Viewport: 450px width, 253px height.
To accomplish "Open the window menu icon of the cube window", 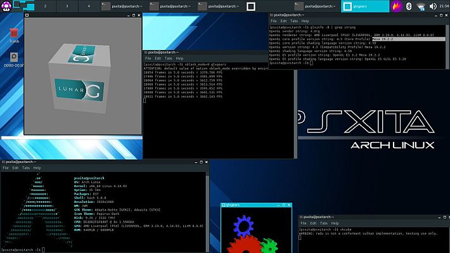I will [27, 15].
